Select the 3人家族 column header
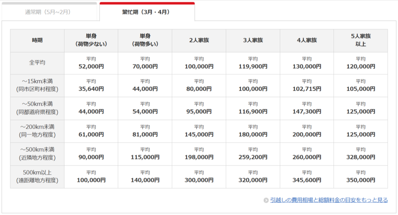Viewport: 398px width, 215px height. [253, 40]
